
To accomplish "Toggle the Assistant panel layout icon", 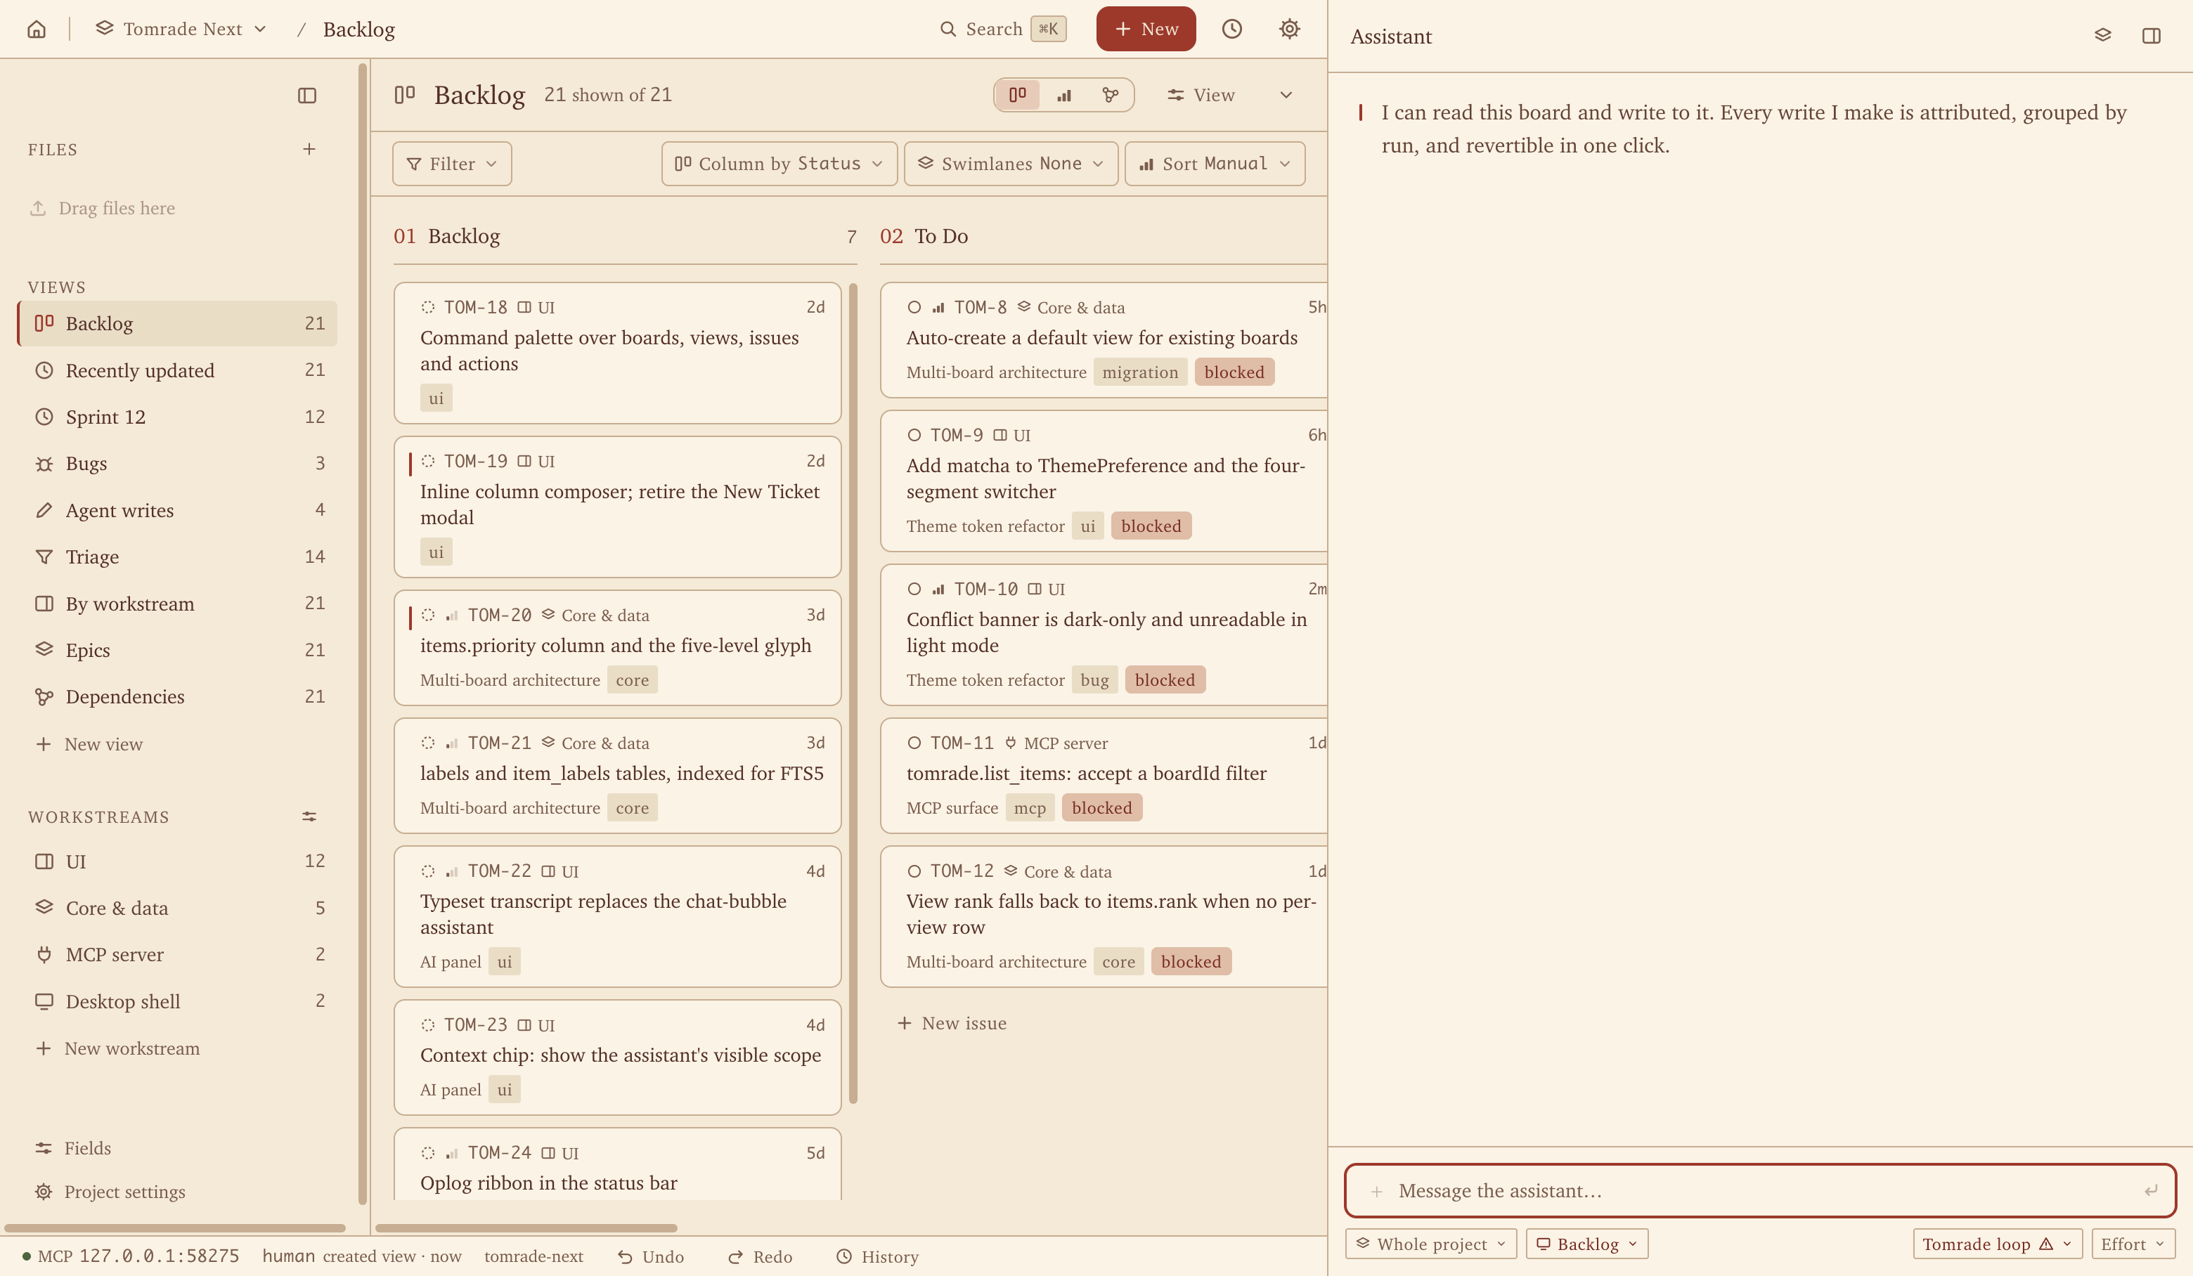I will coord(2152,36).
